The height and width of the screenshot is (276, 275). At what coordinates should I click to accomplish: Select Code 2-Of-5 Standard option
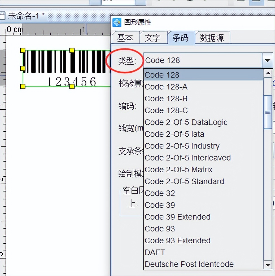coord(204,181)
